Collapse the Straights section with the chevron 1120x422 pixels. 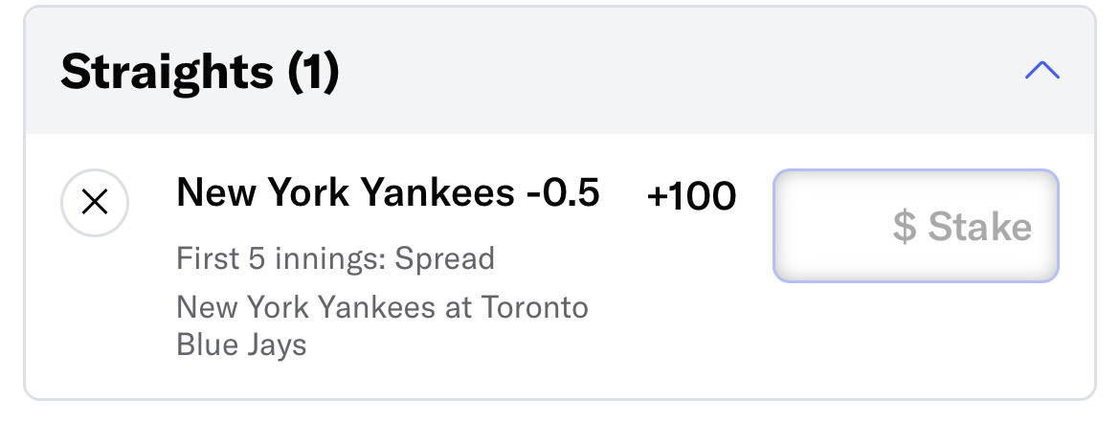1042,70
